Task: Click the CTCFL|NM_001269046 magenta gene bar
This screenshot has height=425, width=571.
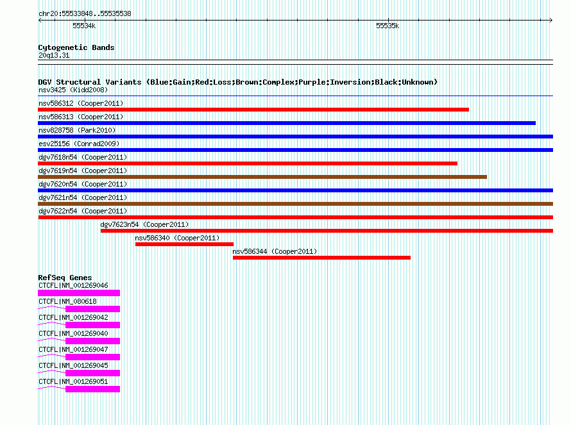Action: [79, 293]
